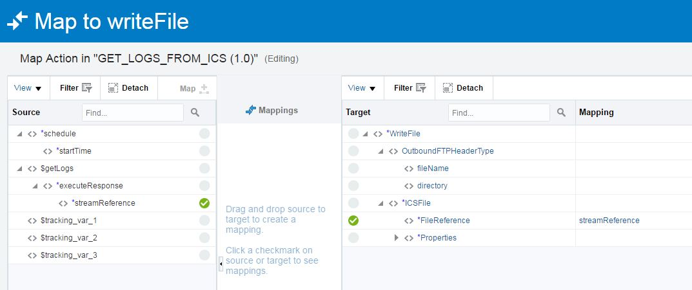Image resolution: width=692 pixels, height=290 pixels.
Task: Open the Source View menu
Action: pos(28,88)
